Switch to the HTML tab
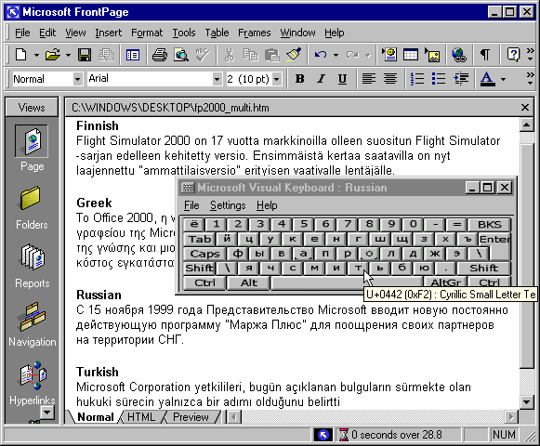 pyautogui.click(x=141, y=416)
